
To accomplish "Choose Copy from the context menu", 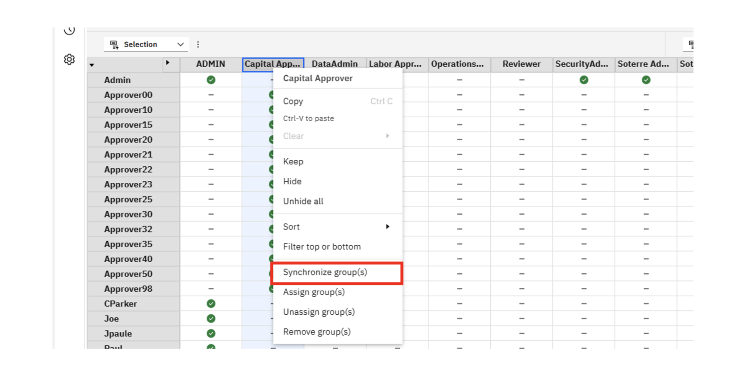I will pos(338,101).
